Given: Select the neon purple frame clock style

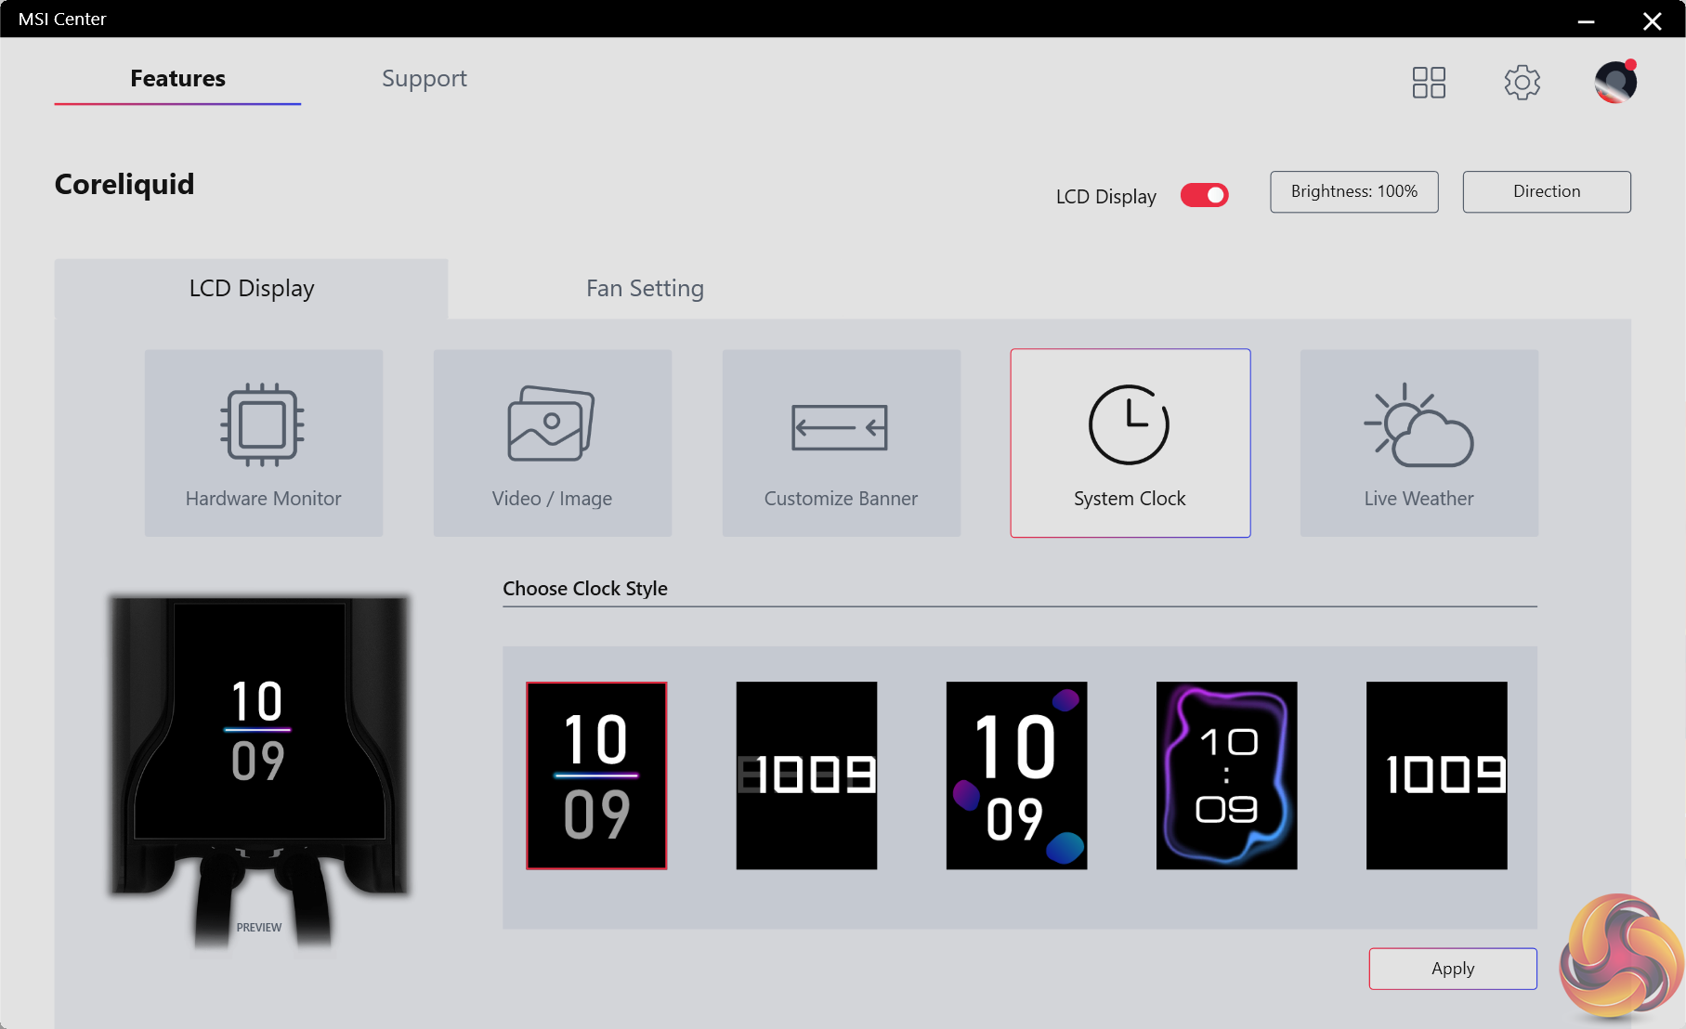Looking at the screenshot, I should (x=1226, y=775).
